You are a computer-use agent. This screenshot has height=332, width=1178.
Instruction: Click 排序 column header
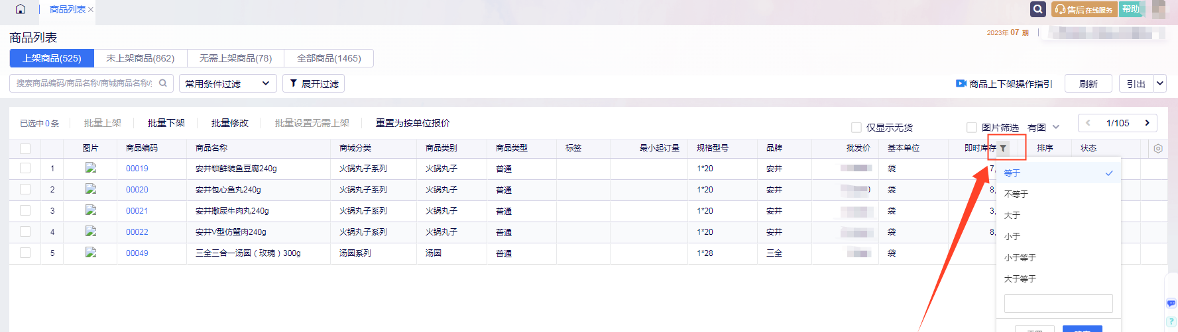(x=1045, y=148)
